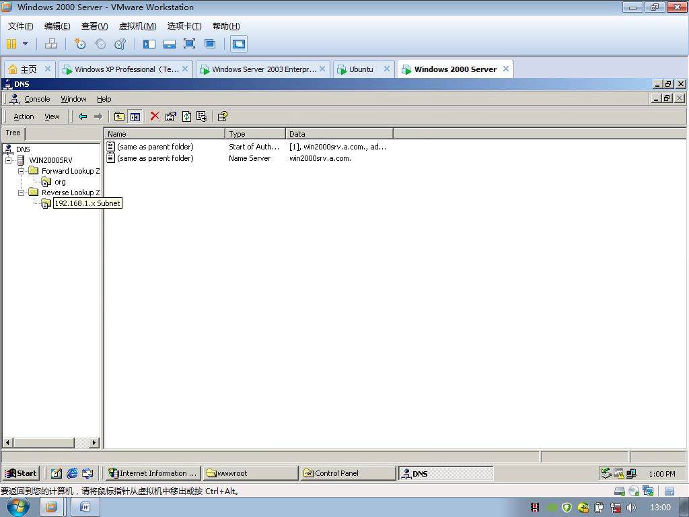Open the Console menu in DNS
Screen dimensions: 689x517
click(37, 99)
